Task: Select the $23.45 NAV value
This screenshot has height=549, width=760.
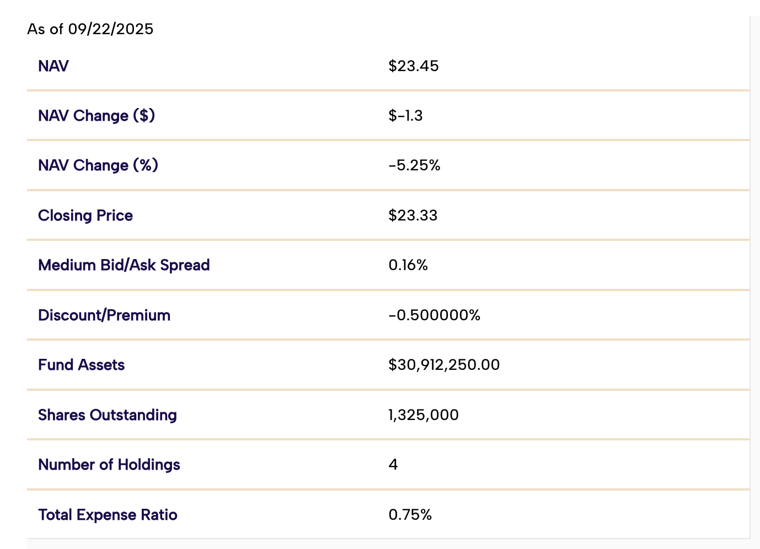Action: tap(414, 66)
